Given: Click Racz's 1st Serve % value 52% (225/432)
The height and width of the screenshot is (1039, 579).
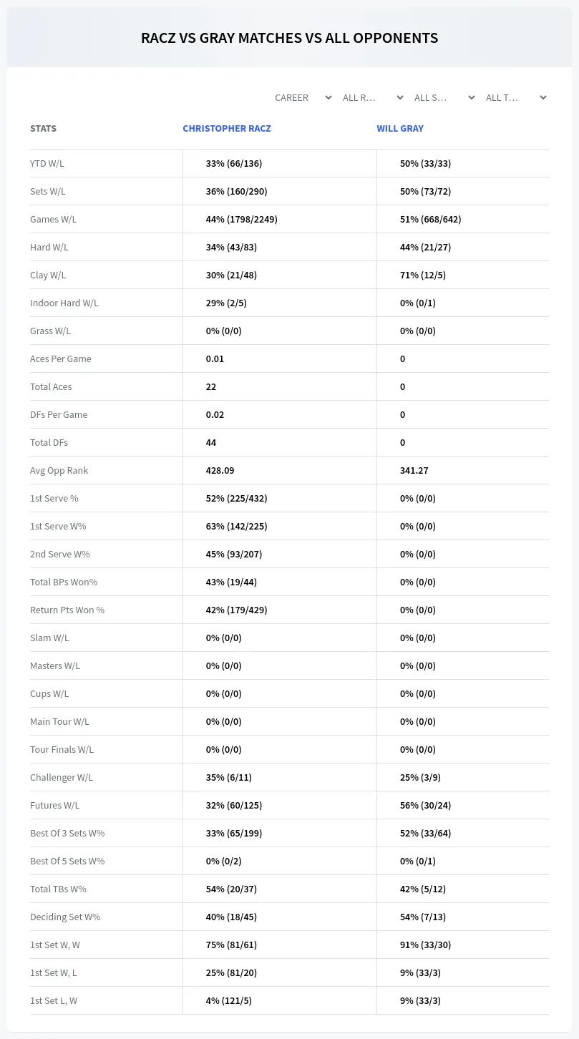Looking at the screenshot, I should coord(236,498).
